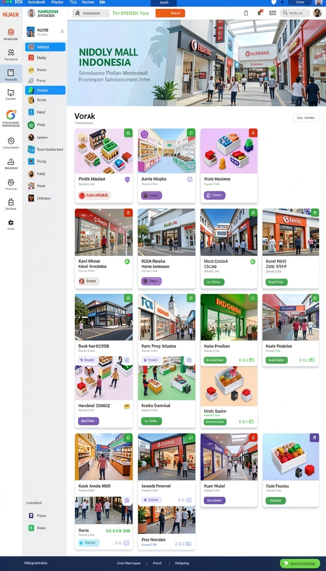Select the highlighted page icon in left rail
Viewport: 326px width, 571px height.
click(x=11, y=73)
